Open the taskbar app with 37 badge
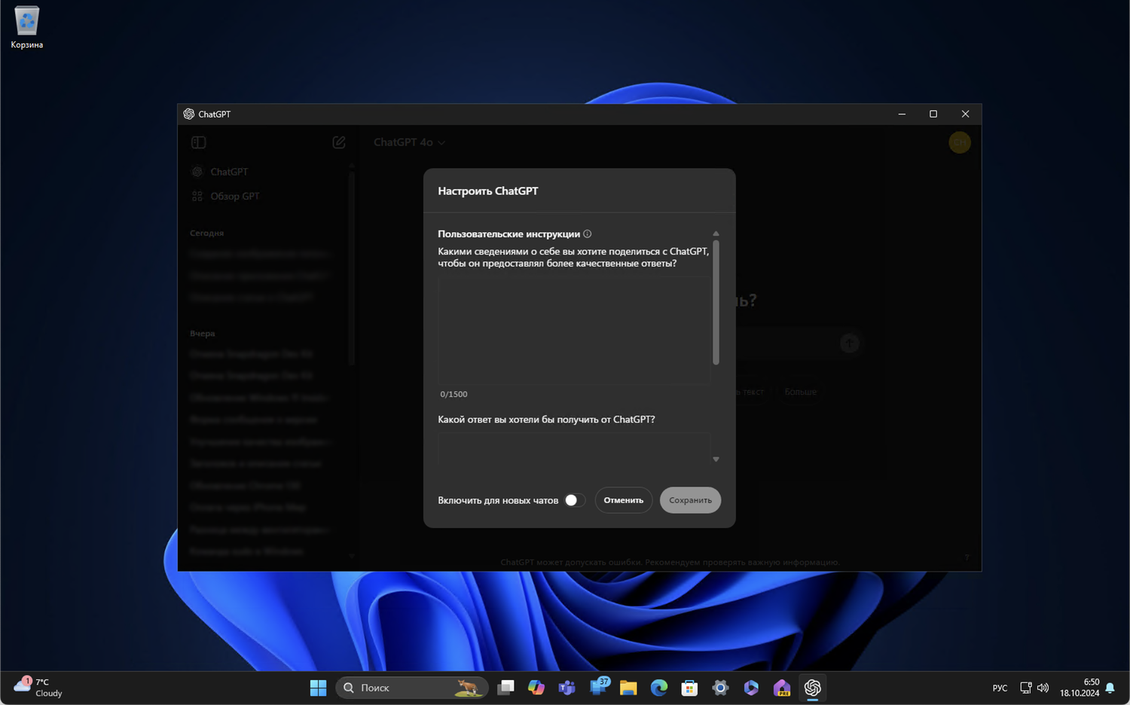The width and height of the screenshot is (1130, 705). [599, 687]
